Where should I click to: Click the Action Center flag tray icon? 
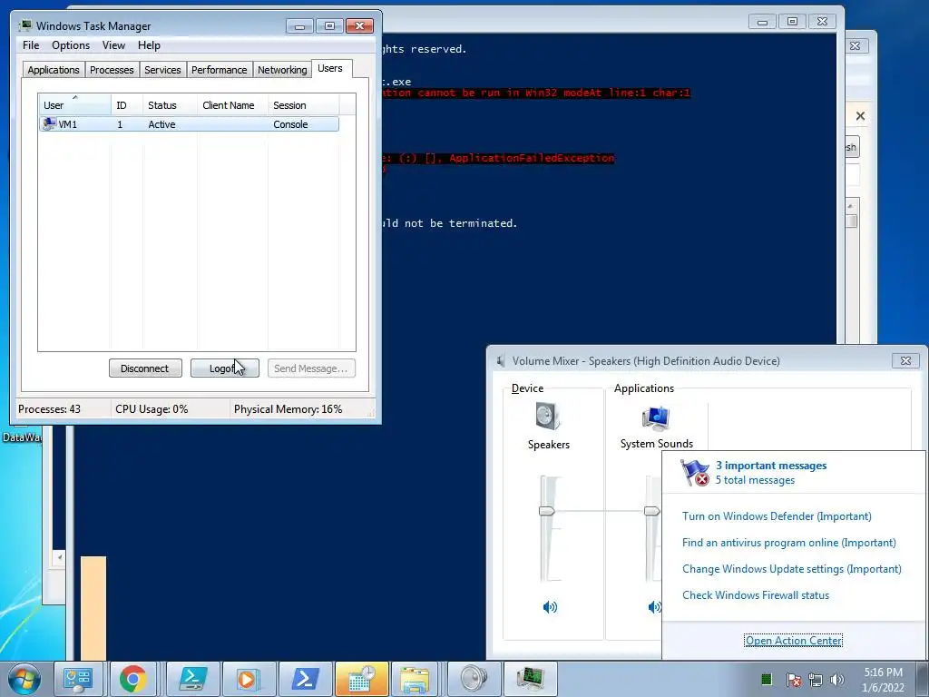(793, 680)
